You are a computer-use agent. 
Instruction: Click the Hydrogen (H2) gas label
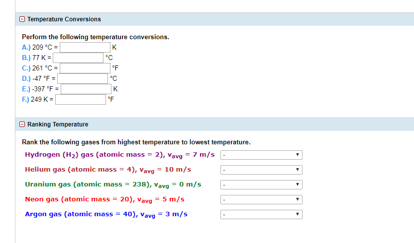[x=120, y=155]
